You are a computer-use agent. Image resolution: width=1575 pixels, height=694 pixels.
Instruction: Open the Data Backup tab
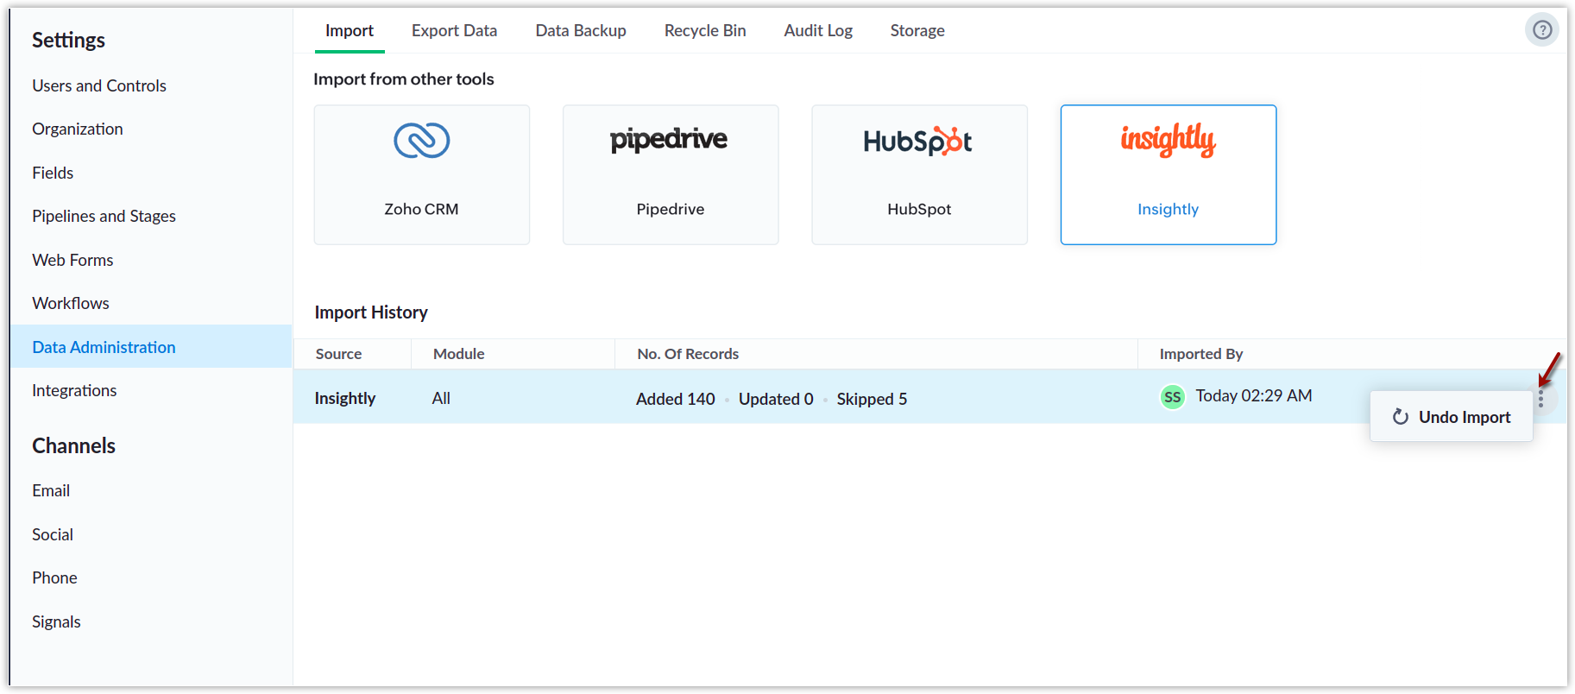[581, 30]
